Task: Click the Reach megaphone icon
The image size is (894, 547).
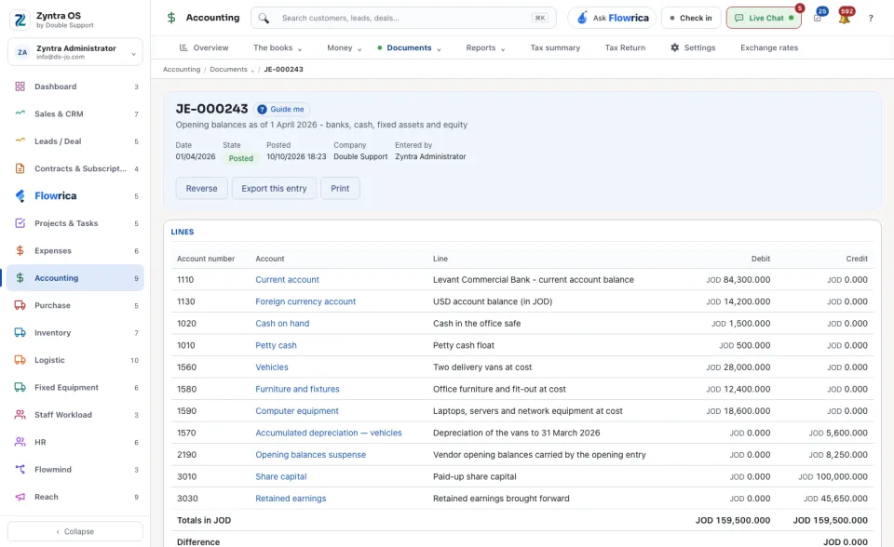Action: tap(20, 497)
